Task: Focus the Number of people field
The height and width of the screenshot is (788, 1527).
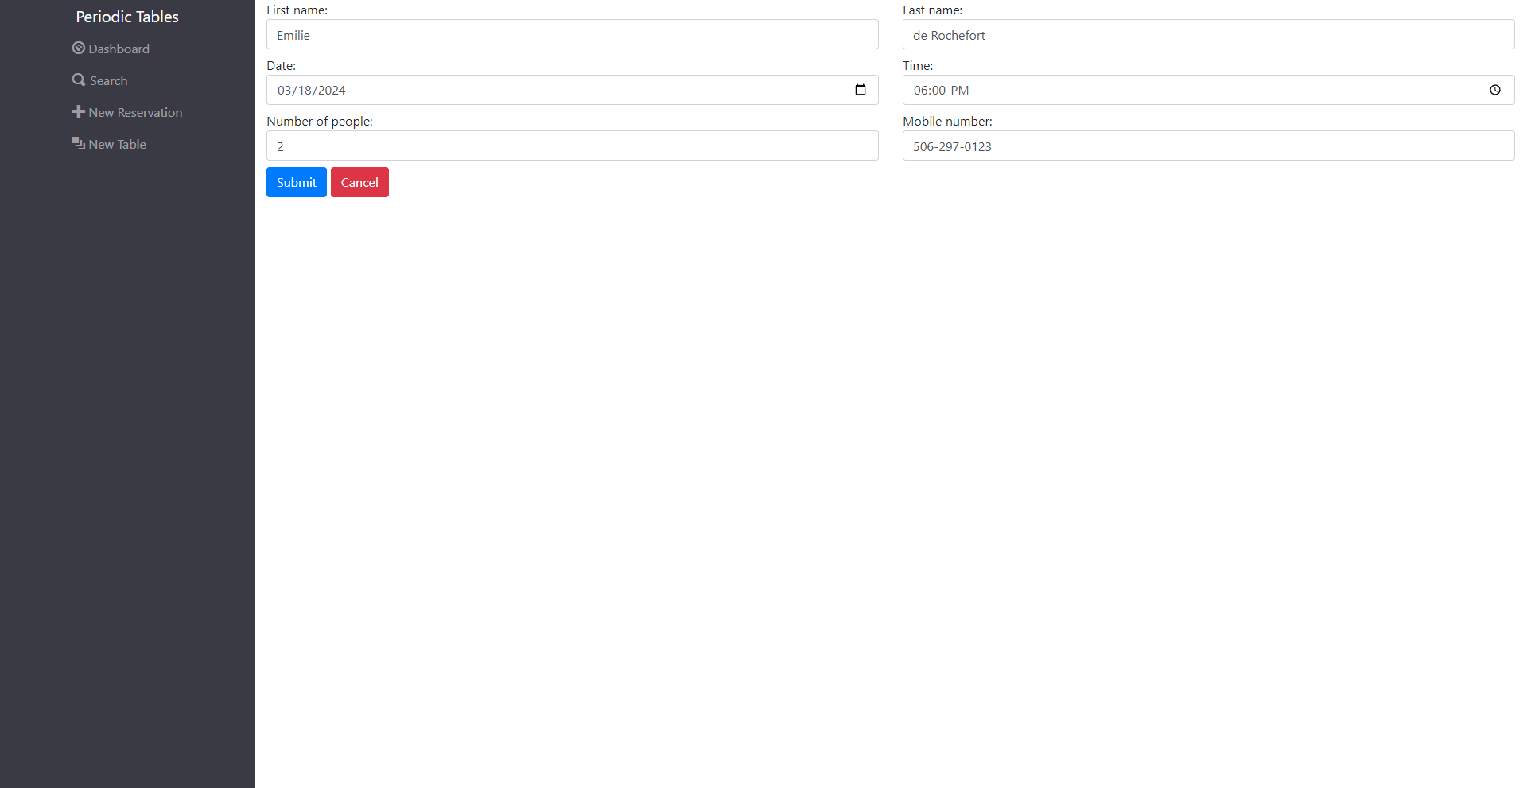Action: coord(573,146)
